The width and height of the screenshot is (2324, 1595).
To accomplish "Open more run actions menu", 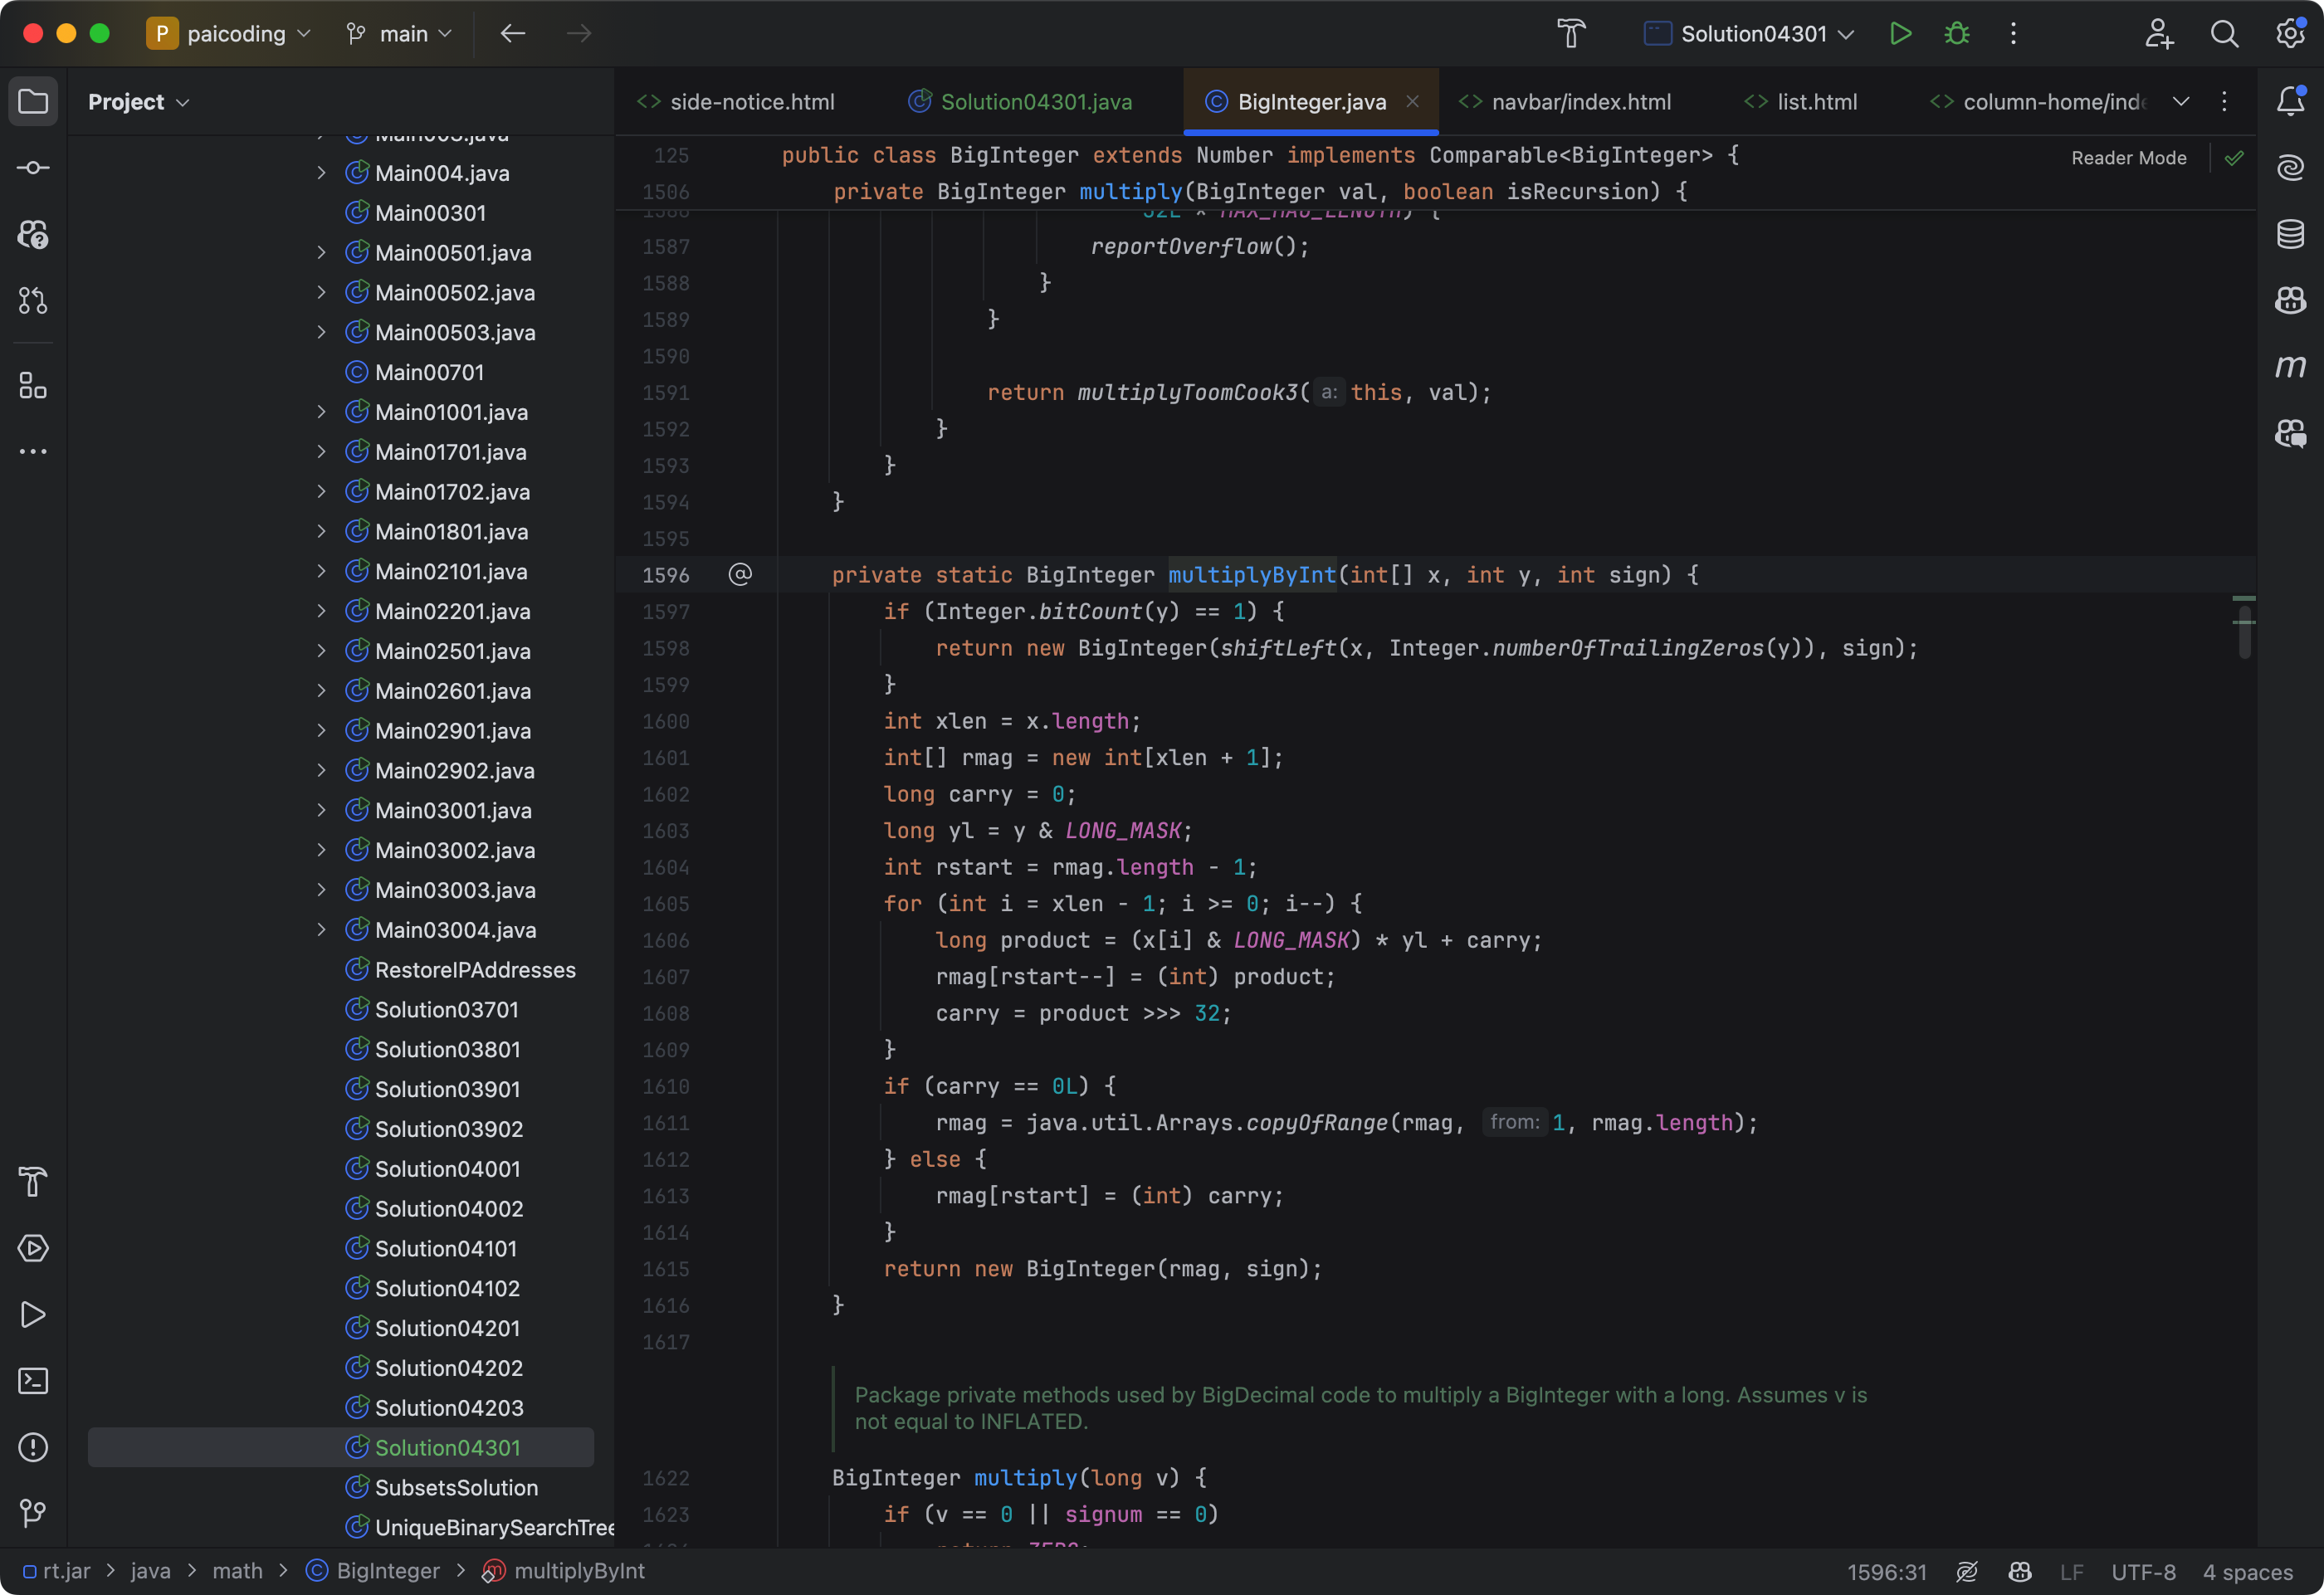I will [2013, 34].
